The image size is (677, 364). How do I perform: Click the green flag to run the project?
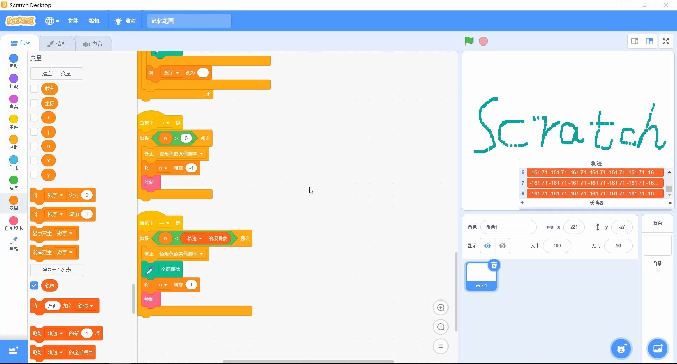pos(468,41)
